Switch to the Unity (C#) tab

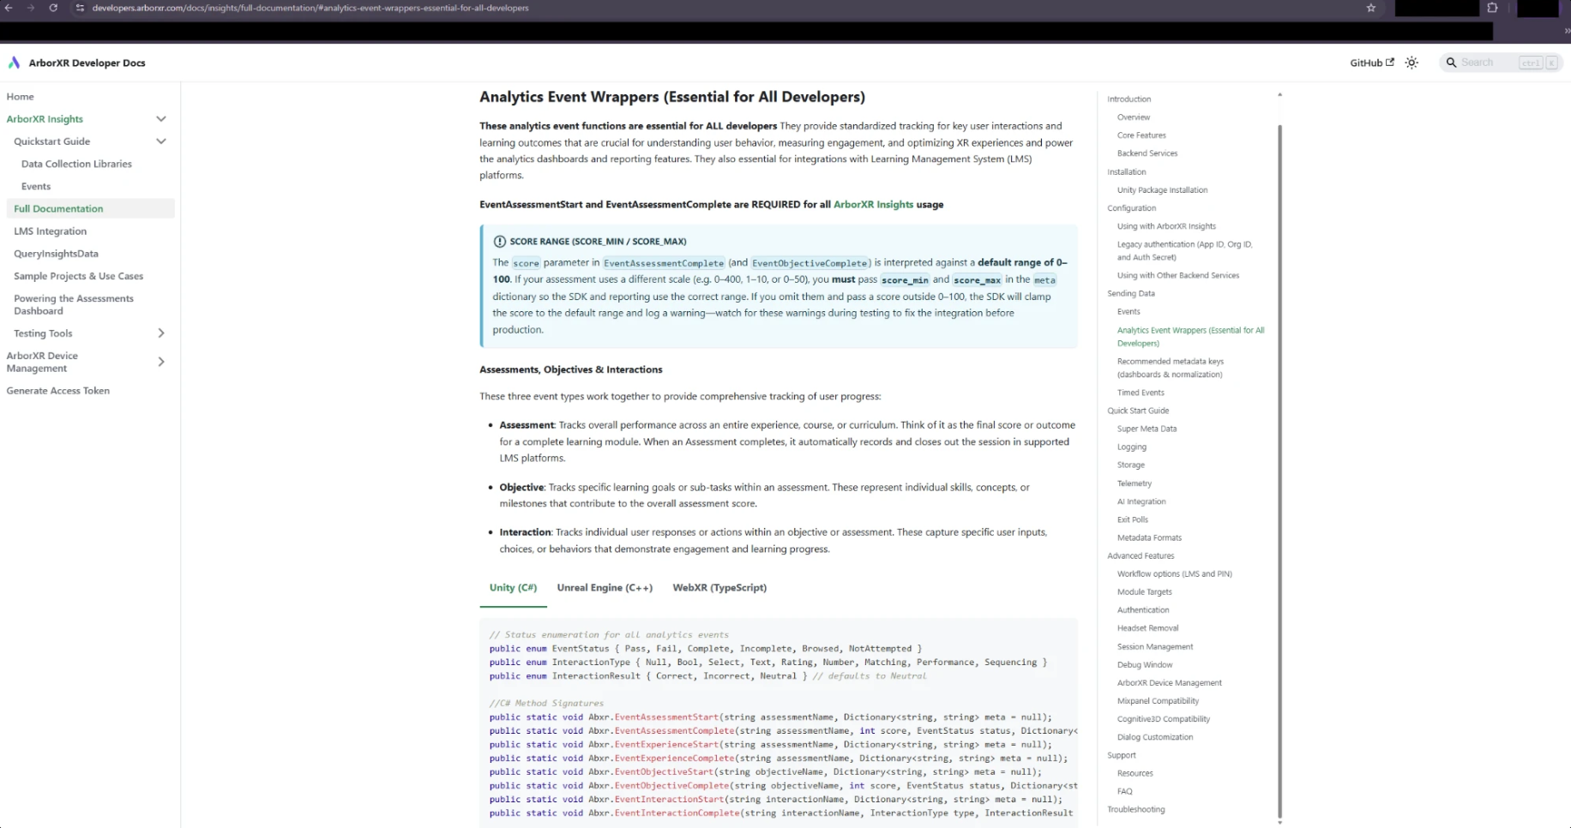click(x=513, y=588)
